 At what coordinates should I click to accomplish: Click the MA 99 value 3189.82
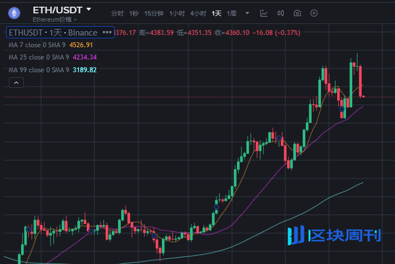pyautogui.click(x=85, y=69)
